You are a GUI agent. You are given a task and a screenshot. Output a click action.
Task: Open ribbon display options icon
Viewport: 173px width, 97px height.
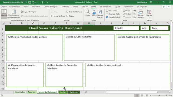(x=151, y=2)
